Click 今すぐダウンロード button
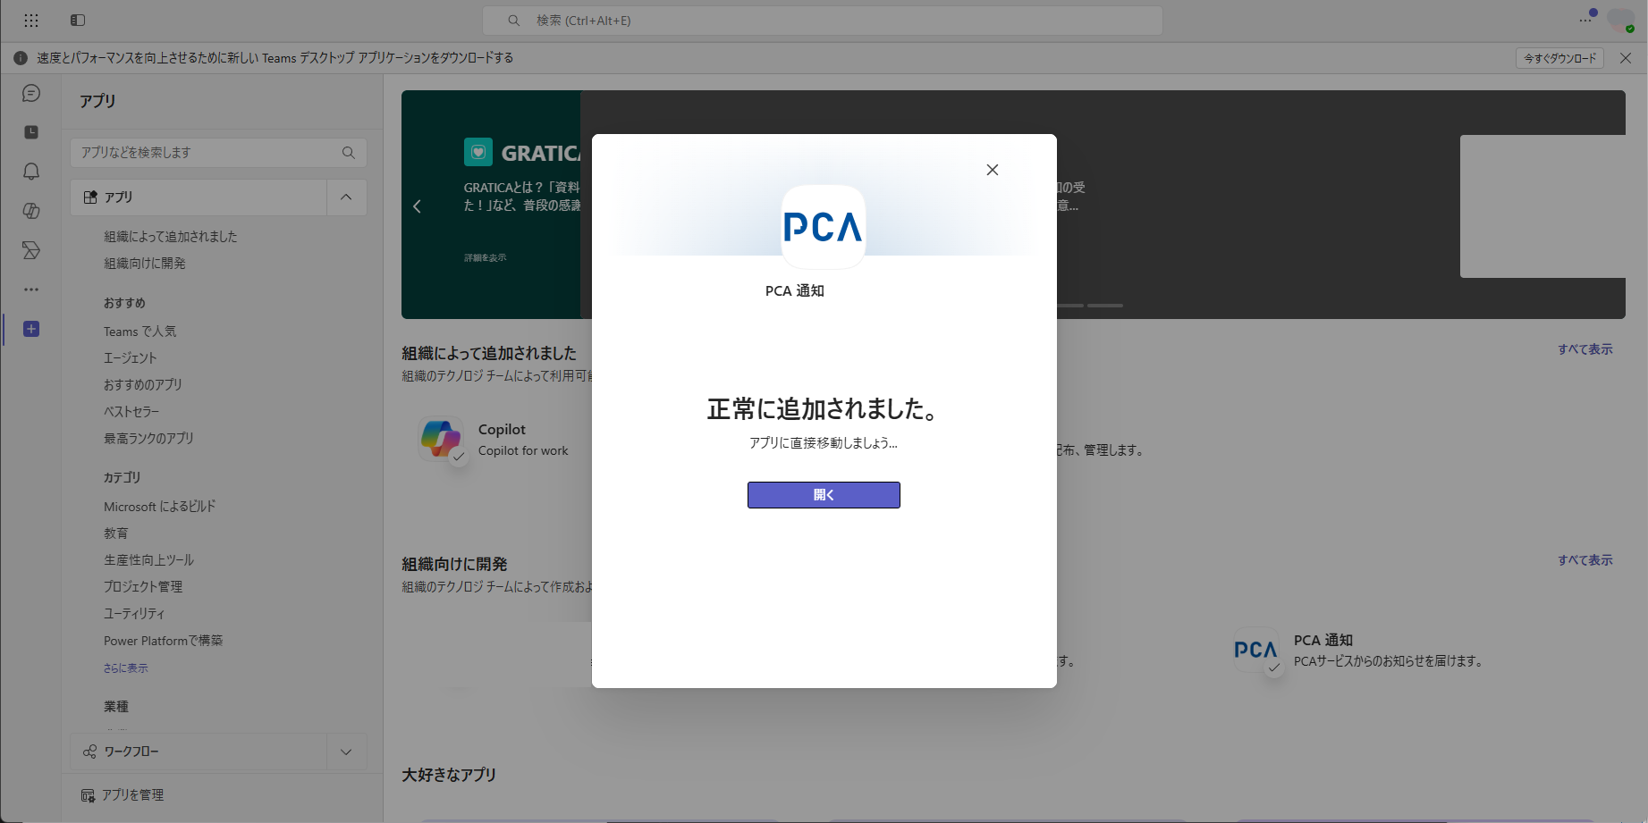Viewport: 1648px width, 823px height. coord(1560,58)
